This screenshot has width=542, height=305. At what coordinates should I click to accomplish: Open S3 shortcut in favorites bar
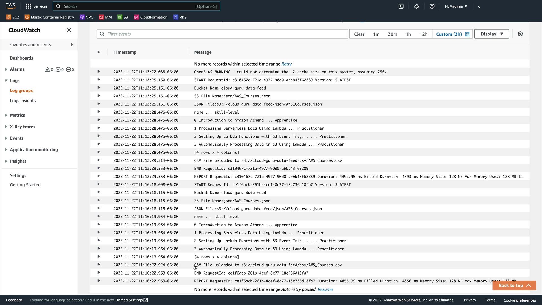coord(123,17)
